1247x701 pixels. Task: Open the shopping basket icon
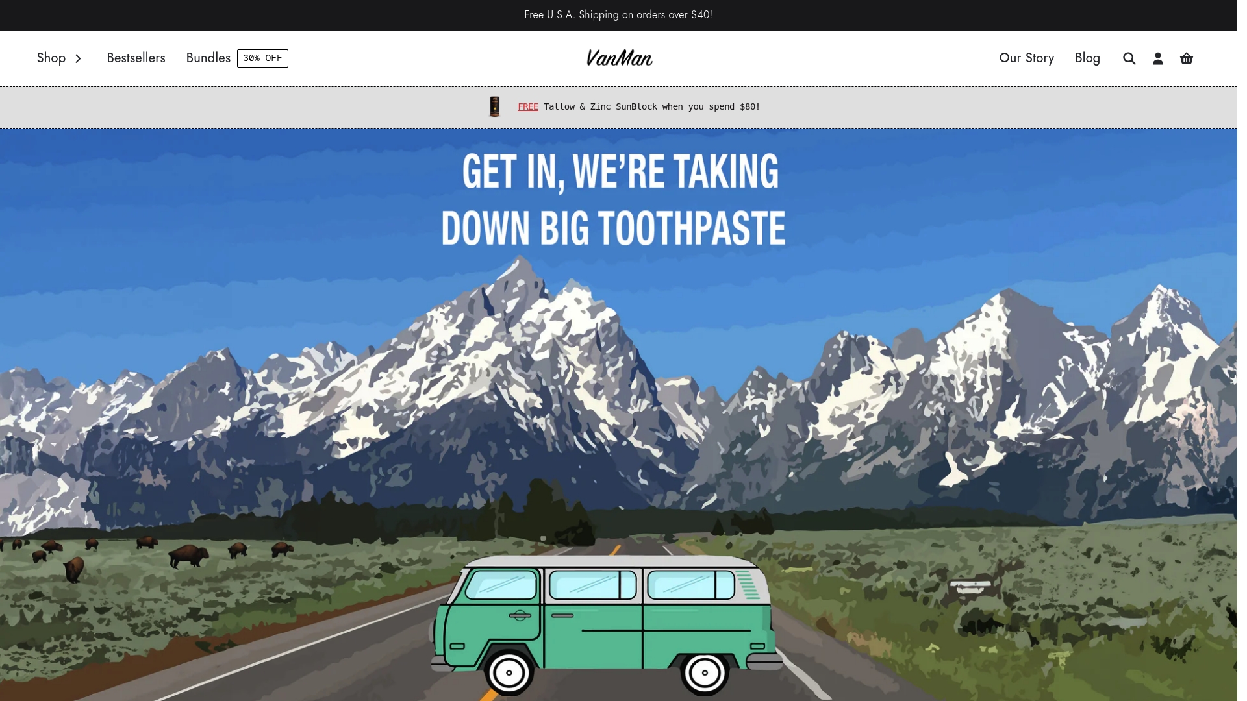(1186, 58)
